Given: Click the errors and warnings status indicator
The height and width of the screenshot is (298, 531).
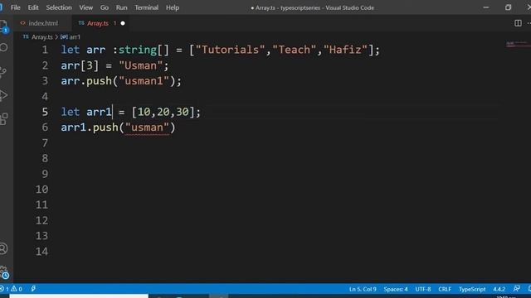Looking at the screenshot, I should [12, 289].
